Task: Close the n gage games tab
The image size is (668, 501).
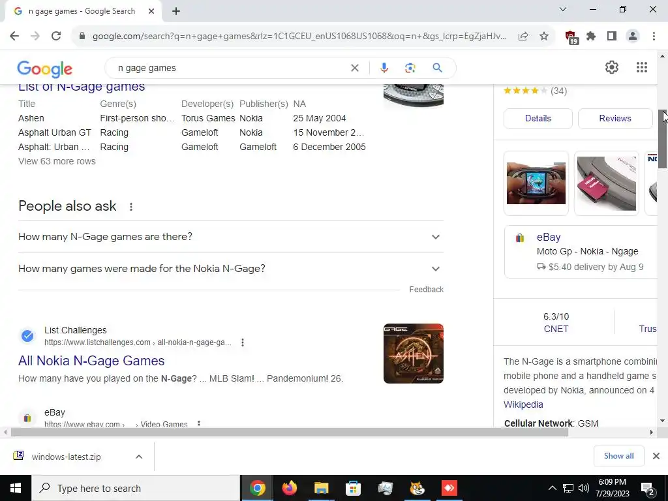Action: pos(151,11)
